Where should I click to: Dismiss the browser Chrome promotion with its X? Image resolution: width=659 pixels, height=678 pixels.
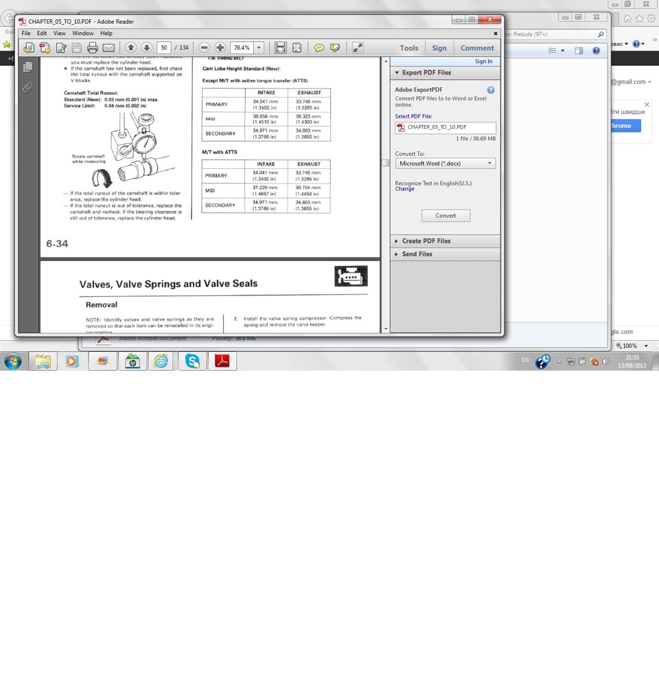click(647, 104)
